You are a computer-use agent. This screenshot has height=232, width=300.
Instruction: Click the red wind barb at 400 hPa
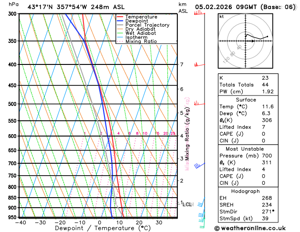tap(199, 64)
